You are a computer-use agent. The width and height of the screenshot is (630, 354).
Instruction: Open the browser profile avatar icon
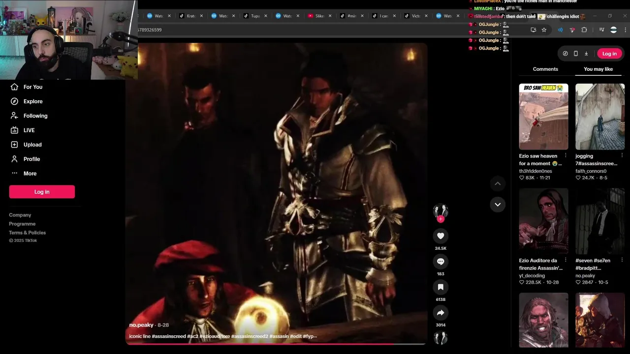click(613, 30)
